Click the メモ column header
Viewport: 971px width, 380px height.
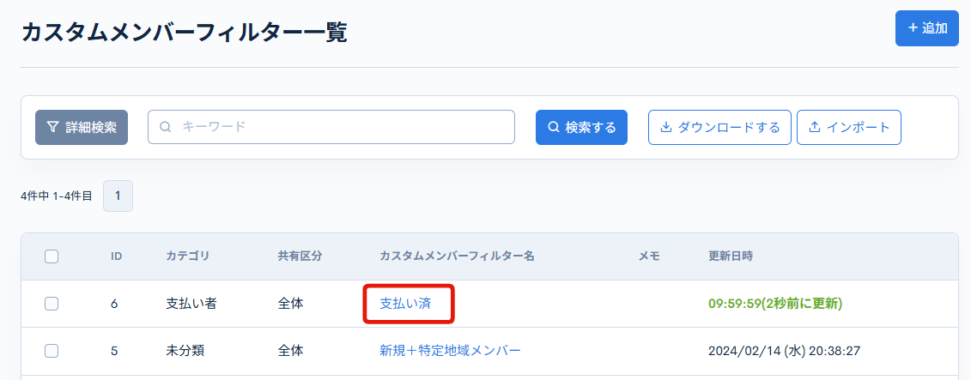click(x=649, y=256)
